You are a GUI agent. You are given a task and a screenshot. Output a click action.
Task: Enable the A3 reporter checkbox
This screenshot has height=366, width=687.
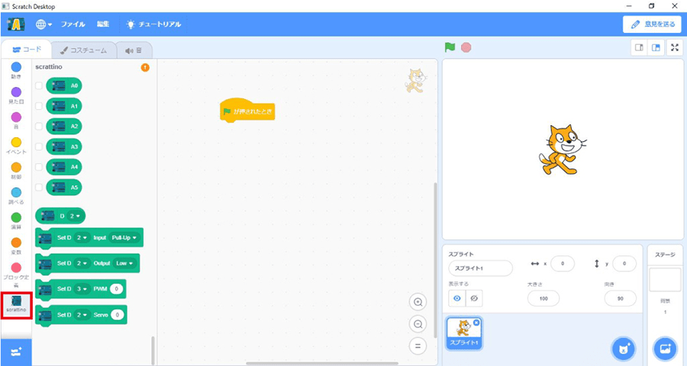tap(39, 146)
